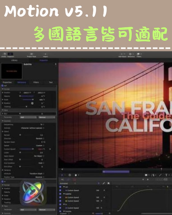The height and width of the screenshot is (215, 172).
Task: Toggle checkbox for orange Custom Speed curve
Action: click(x=60, y=197)
